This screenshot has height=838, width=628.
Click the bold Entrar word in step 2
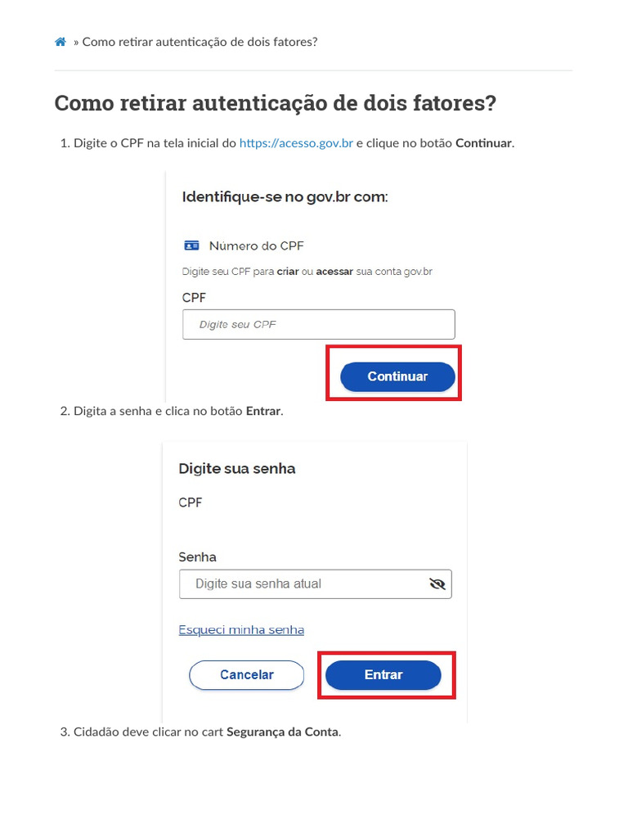click(262, 411)
